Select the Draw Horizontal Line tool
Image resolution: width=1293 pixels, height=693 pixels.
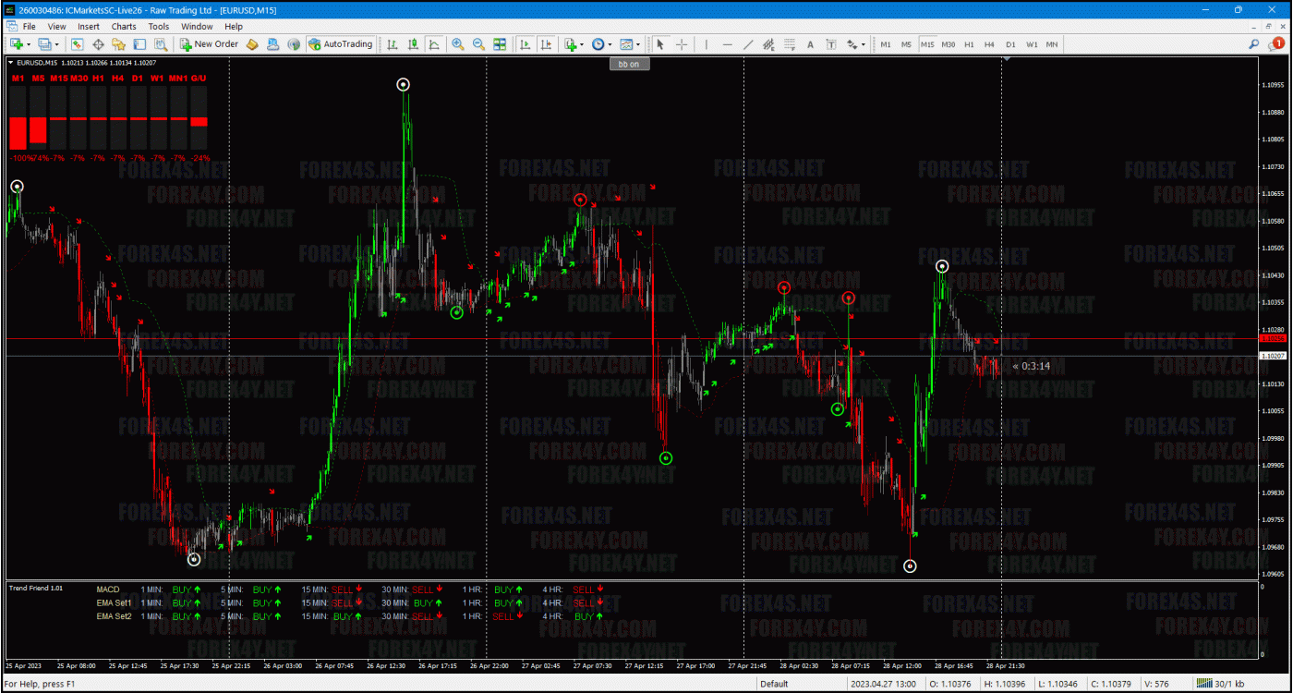pos(729,43)
